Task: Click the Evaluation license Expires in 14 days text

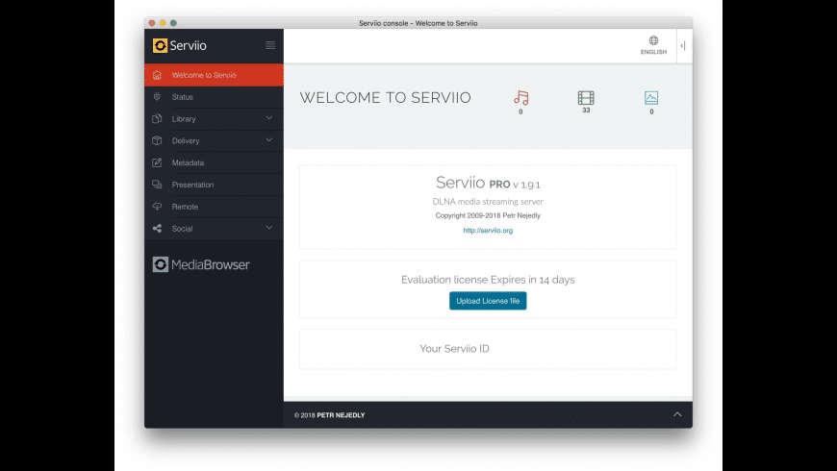Action: (488, 280)
